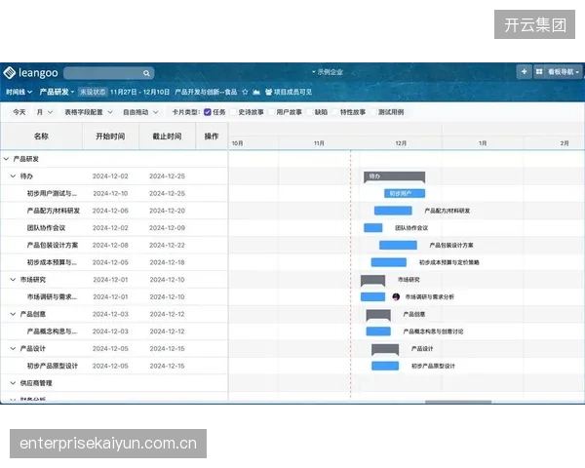Select the 初步成本预算与... task row
Screen dimensions: 585x468
click(x=114, y=262)
